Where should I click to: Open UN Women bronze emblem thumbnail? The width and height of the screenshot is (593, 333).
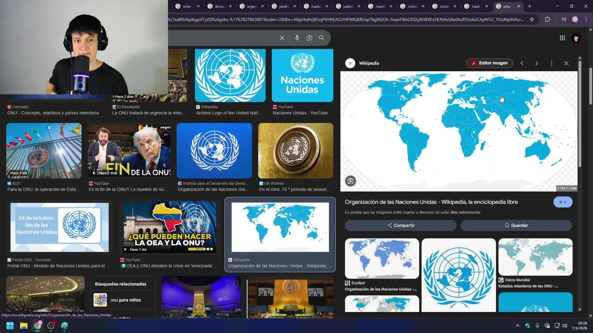coord(296,151)
